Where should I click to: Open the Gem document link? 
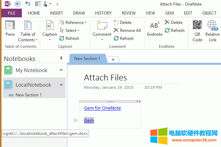[89, 120]
